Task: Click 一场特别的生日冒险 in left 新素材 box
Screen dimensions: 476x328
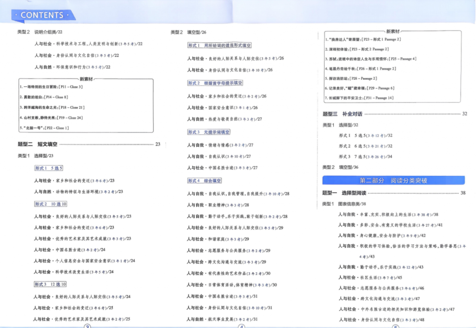Action: pyautogui.click(x=51, y=87)
